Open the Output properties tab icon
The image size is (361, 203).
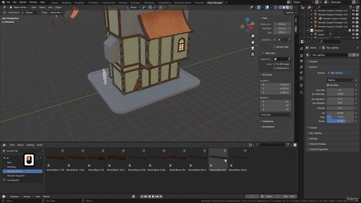tap(301, 61)
